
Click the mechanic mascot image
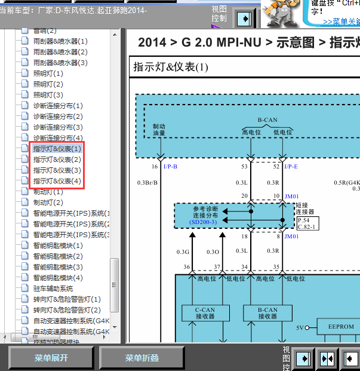281,14
